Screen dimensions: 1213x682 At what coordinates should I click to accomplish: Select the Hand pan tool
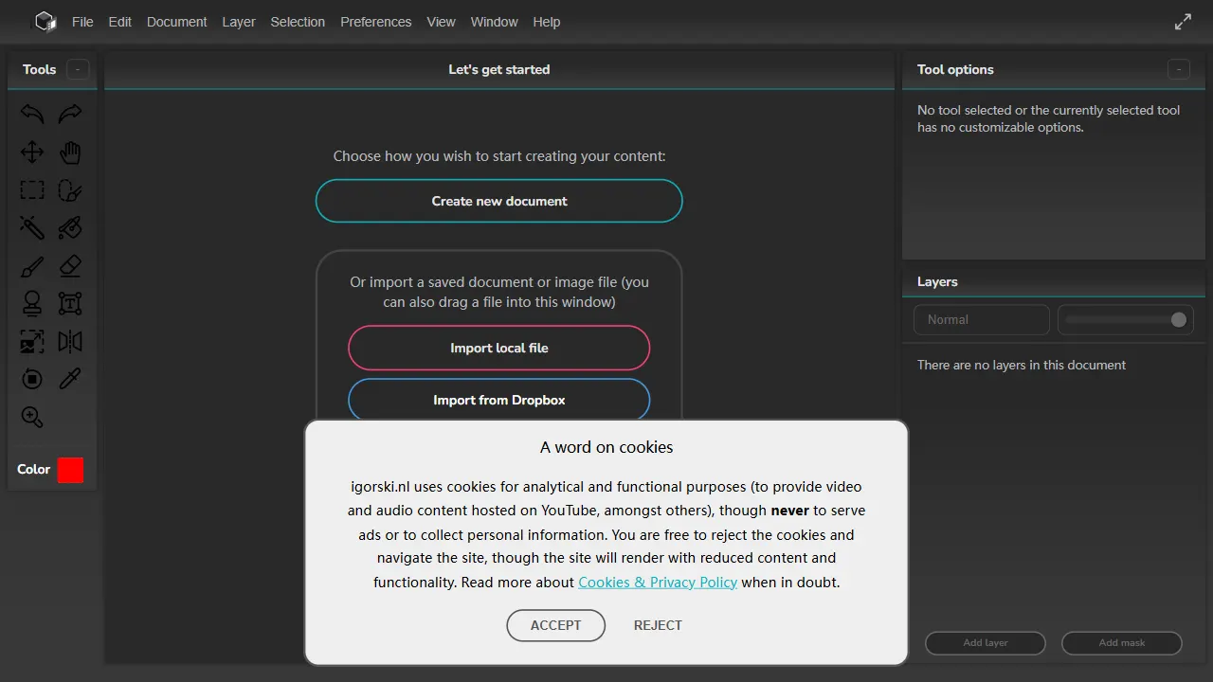point(70,153)
